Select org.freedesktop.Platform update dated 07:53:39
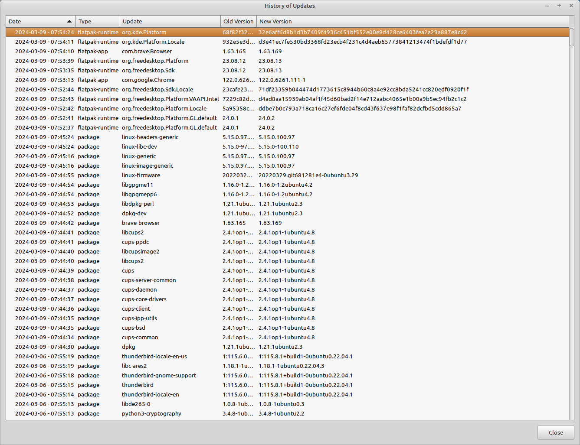 click(287, 61)
